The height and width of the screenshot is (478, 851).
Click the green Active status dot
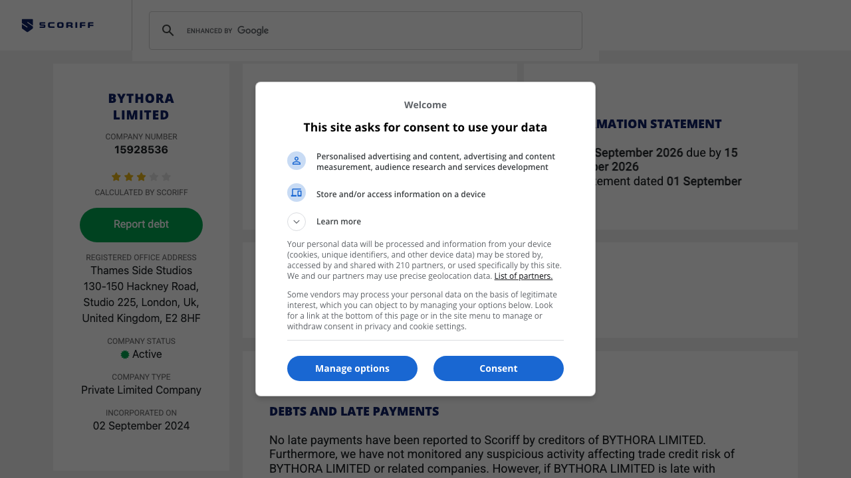(124, 355)
